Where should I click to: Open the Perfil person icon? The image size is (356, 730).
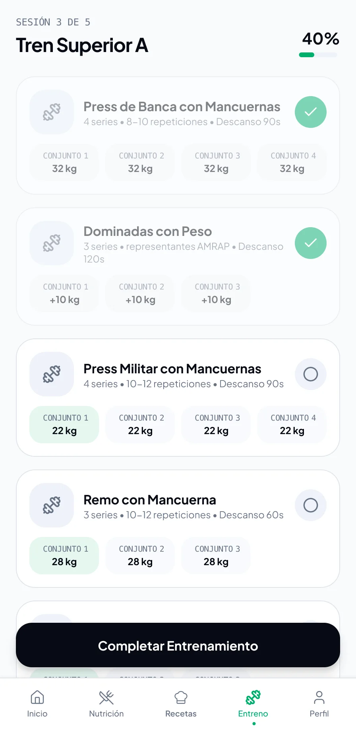pos(319,697)
